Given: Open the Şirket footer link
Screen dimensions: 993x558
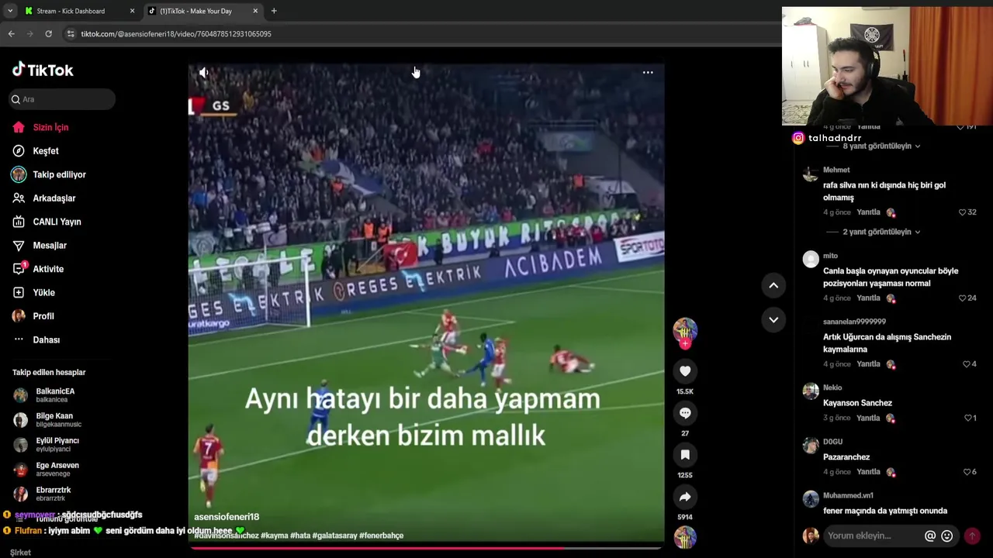Looking at the screenshot, I should pyautogui.click(x=21, y=553).
